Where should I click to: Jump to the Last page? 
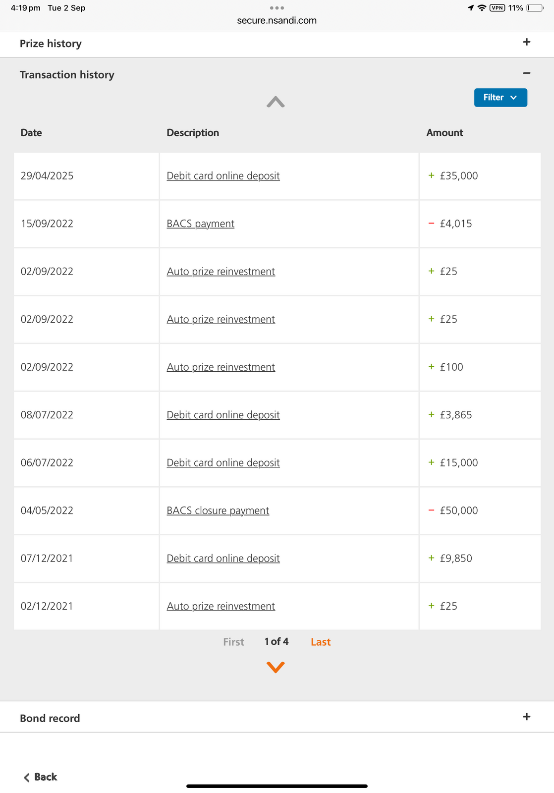pos(321,642)
